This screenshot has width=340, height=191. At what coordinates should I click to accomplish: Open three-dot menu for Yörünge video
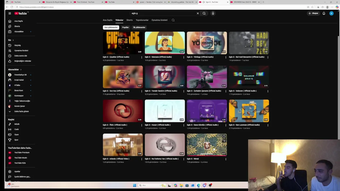pos(226,57)
